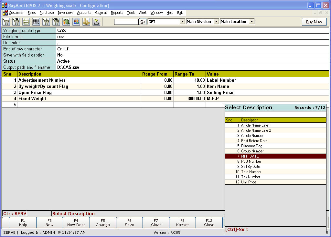This screenshot has height=237, width=331.
Task: Expand the GFT dropdown
Action: tap(182, 22)
